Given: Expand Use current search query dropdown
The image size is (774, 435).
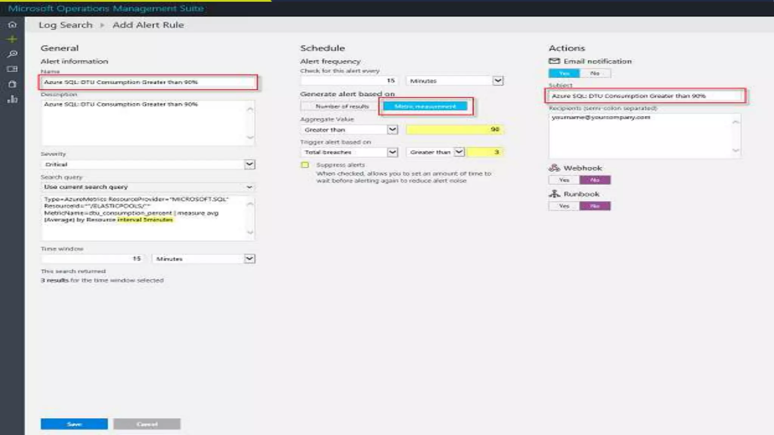Looking at the screenshot, I should tap(148, 187).
